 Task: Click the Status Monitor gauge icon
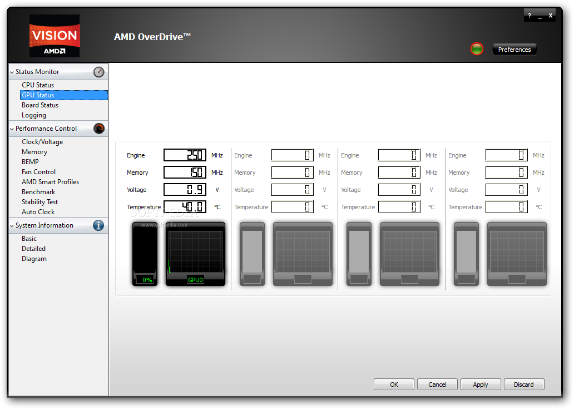(x=98, y=72)
